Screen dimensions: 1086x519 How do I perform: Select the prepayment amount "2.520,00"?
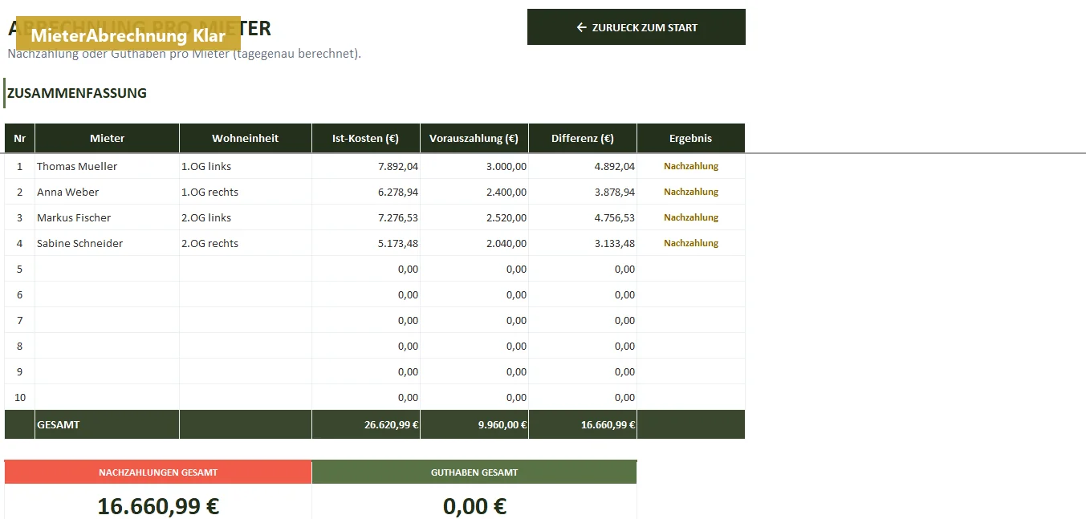pos(474,217)
